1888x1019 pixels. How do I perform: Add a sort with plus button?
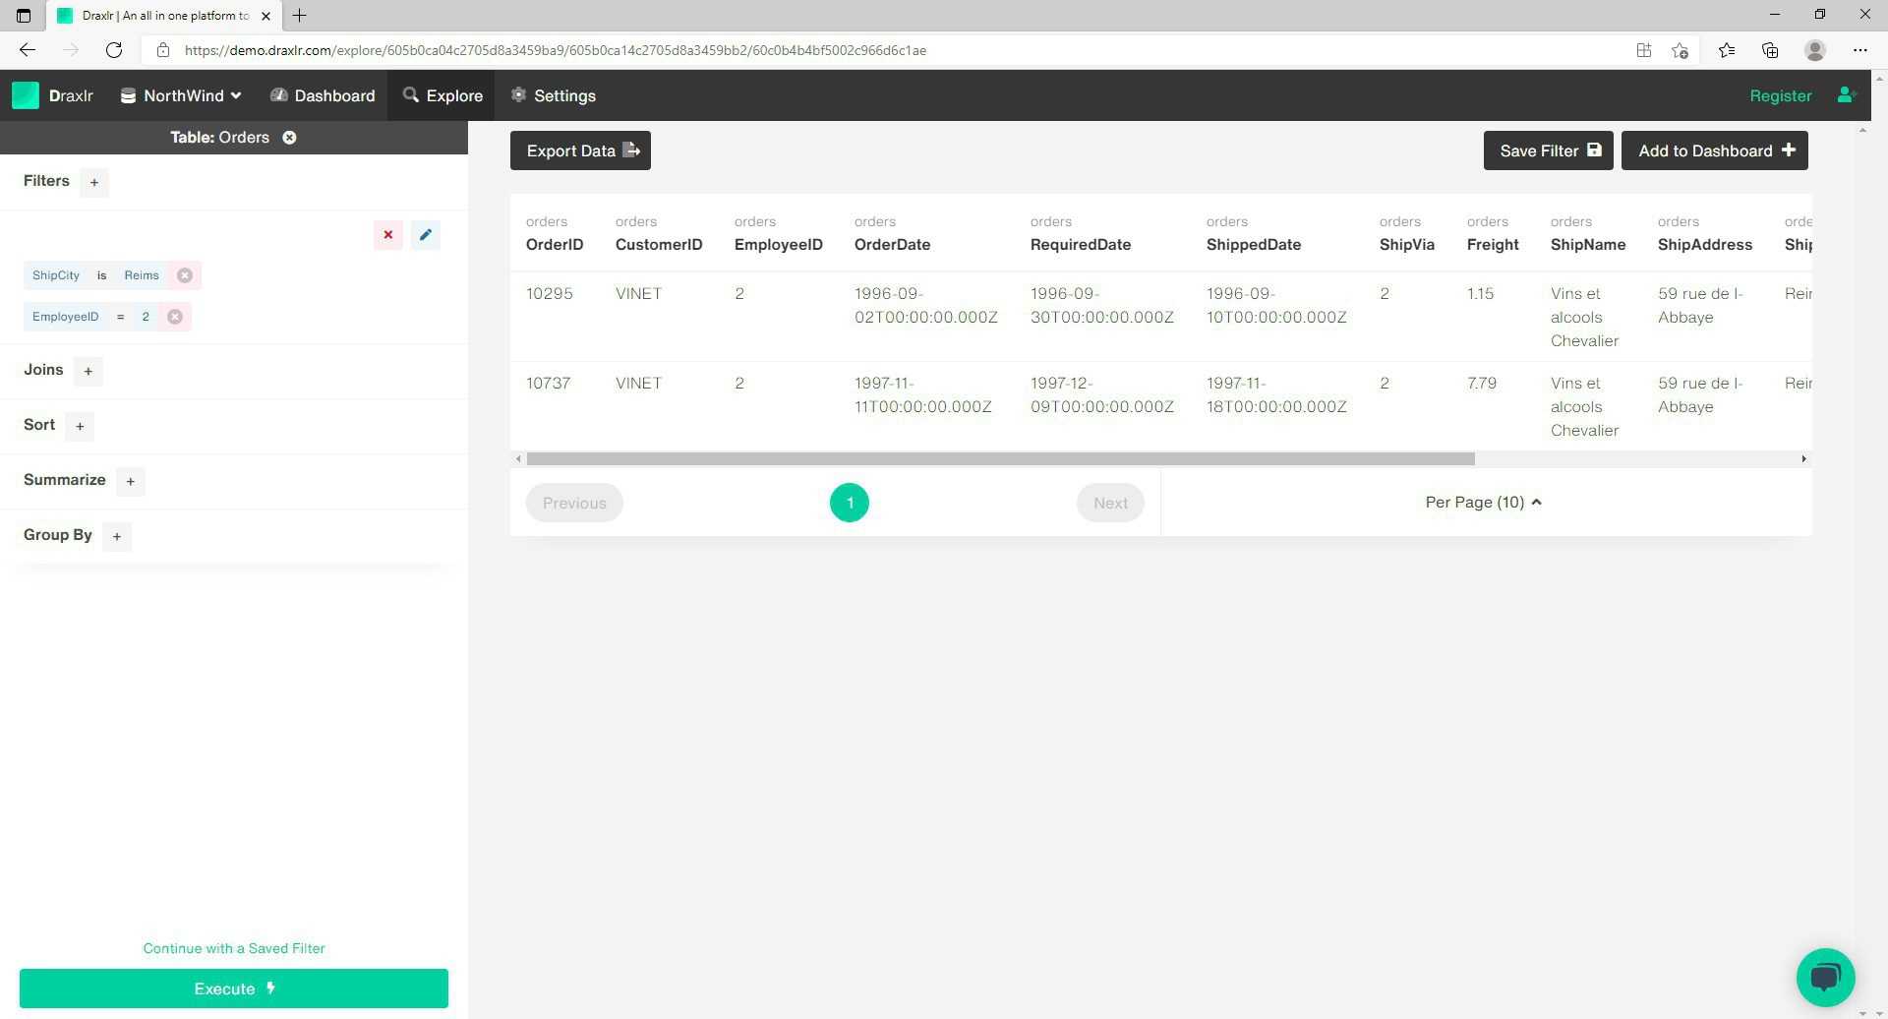[x=81, y=426]
